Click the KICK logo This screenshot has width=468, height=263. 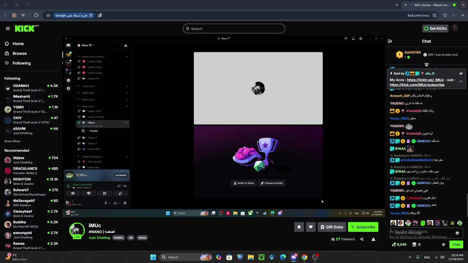(26, 28)
